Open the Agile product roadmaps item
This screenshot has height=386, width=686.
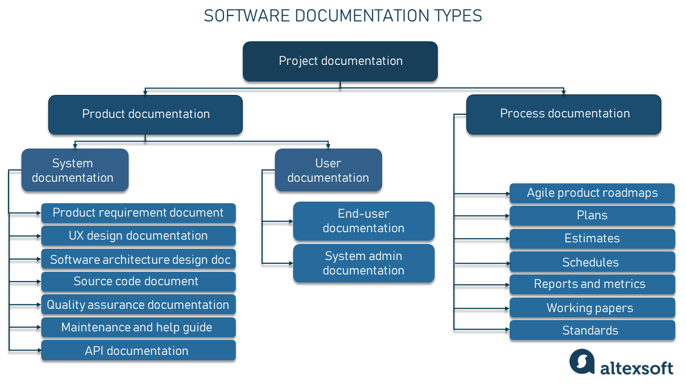[x=592, y=193]
